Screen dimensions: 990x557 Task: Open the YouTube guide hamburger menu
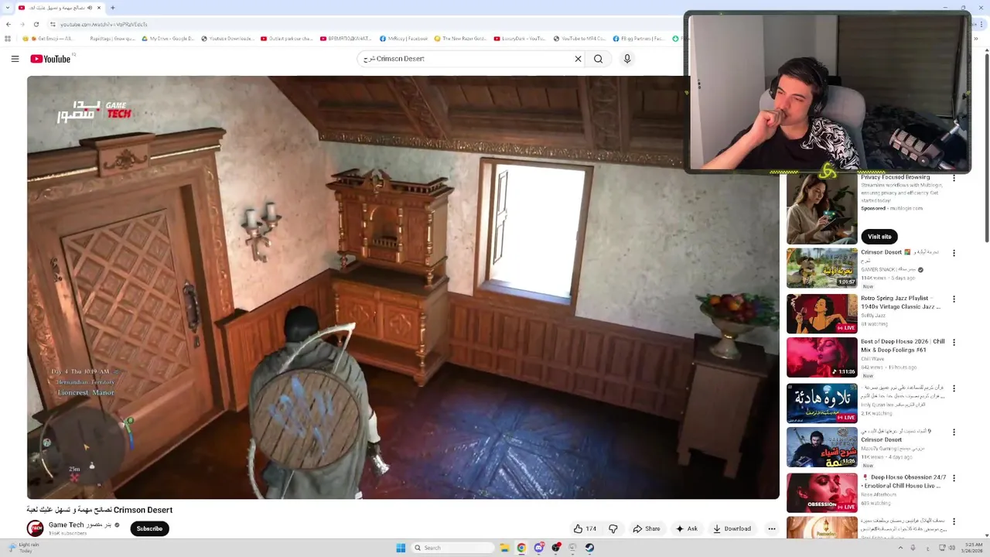pyautogui.click(x=15, y=59)
